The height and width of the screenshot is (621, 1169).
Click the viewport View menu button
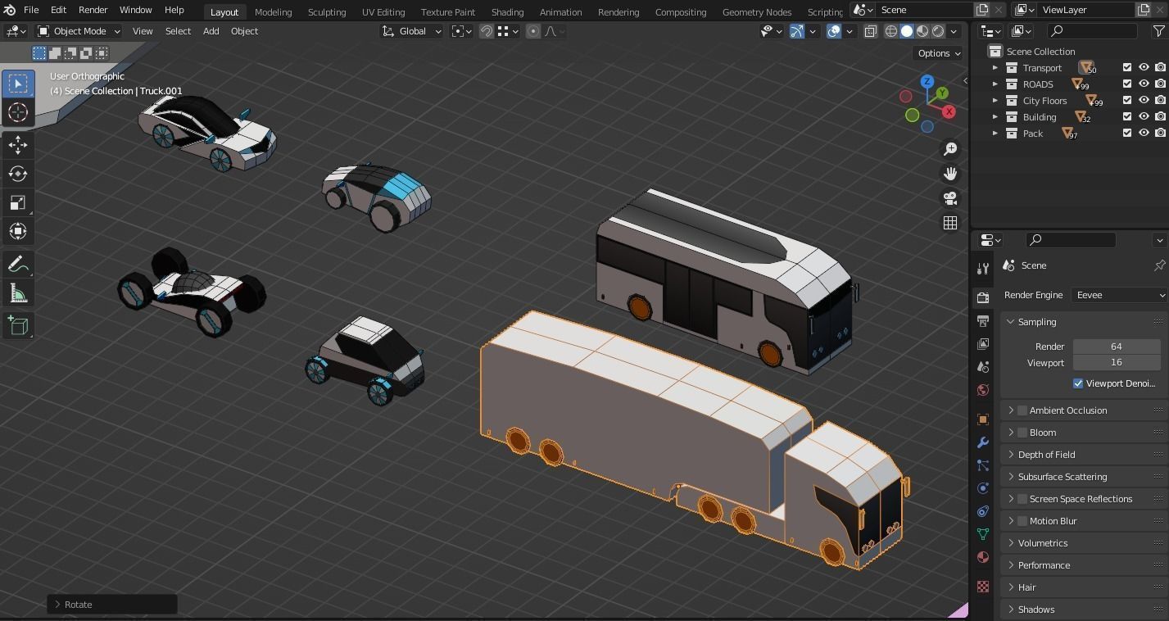pyautogui.click(x=143, y=31)
